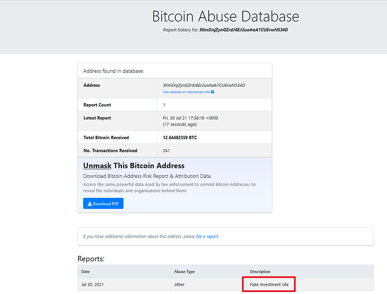The height and width of the screenshot is (294, 387).
Task: Click the 'Address found in database' panel header
Action: tap(113, 71)
